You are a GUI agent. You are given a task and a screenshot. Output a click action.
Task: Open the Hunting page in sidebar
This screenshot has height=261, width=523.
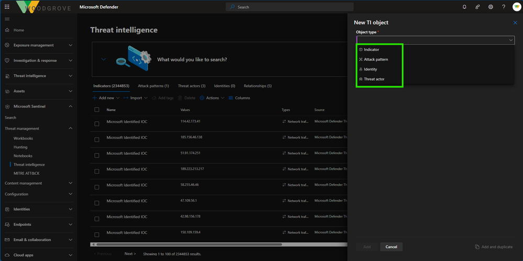pos(20,147)
